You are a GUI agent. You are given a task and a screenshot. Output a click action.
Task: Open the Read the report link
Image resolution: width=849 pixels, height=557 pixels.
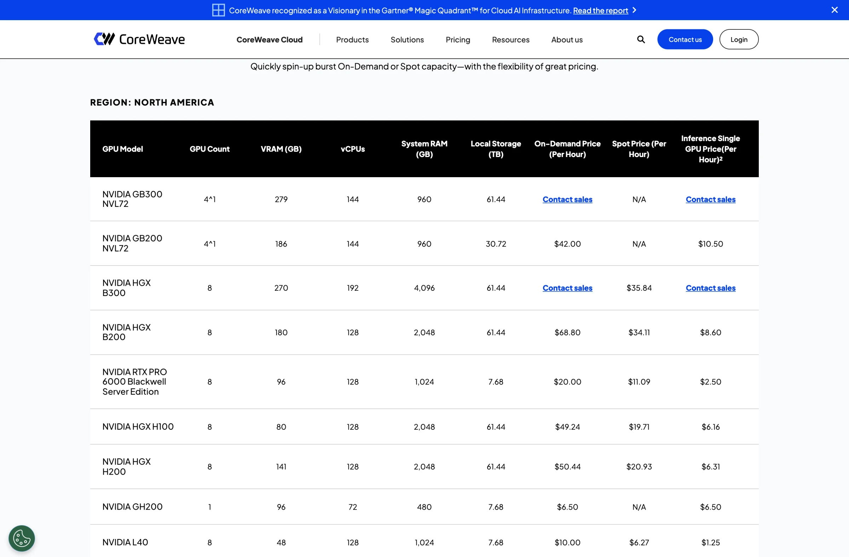coord(600,10)
